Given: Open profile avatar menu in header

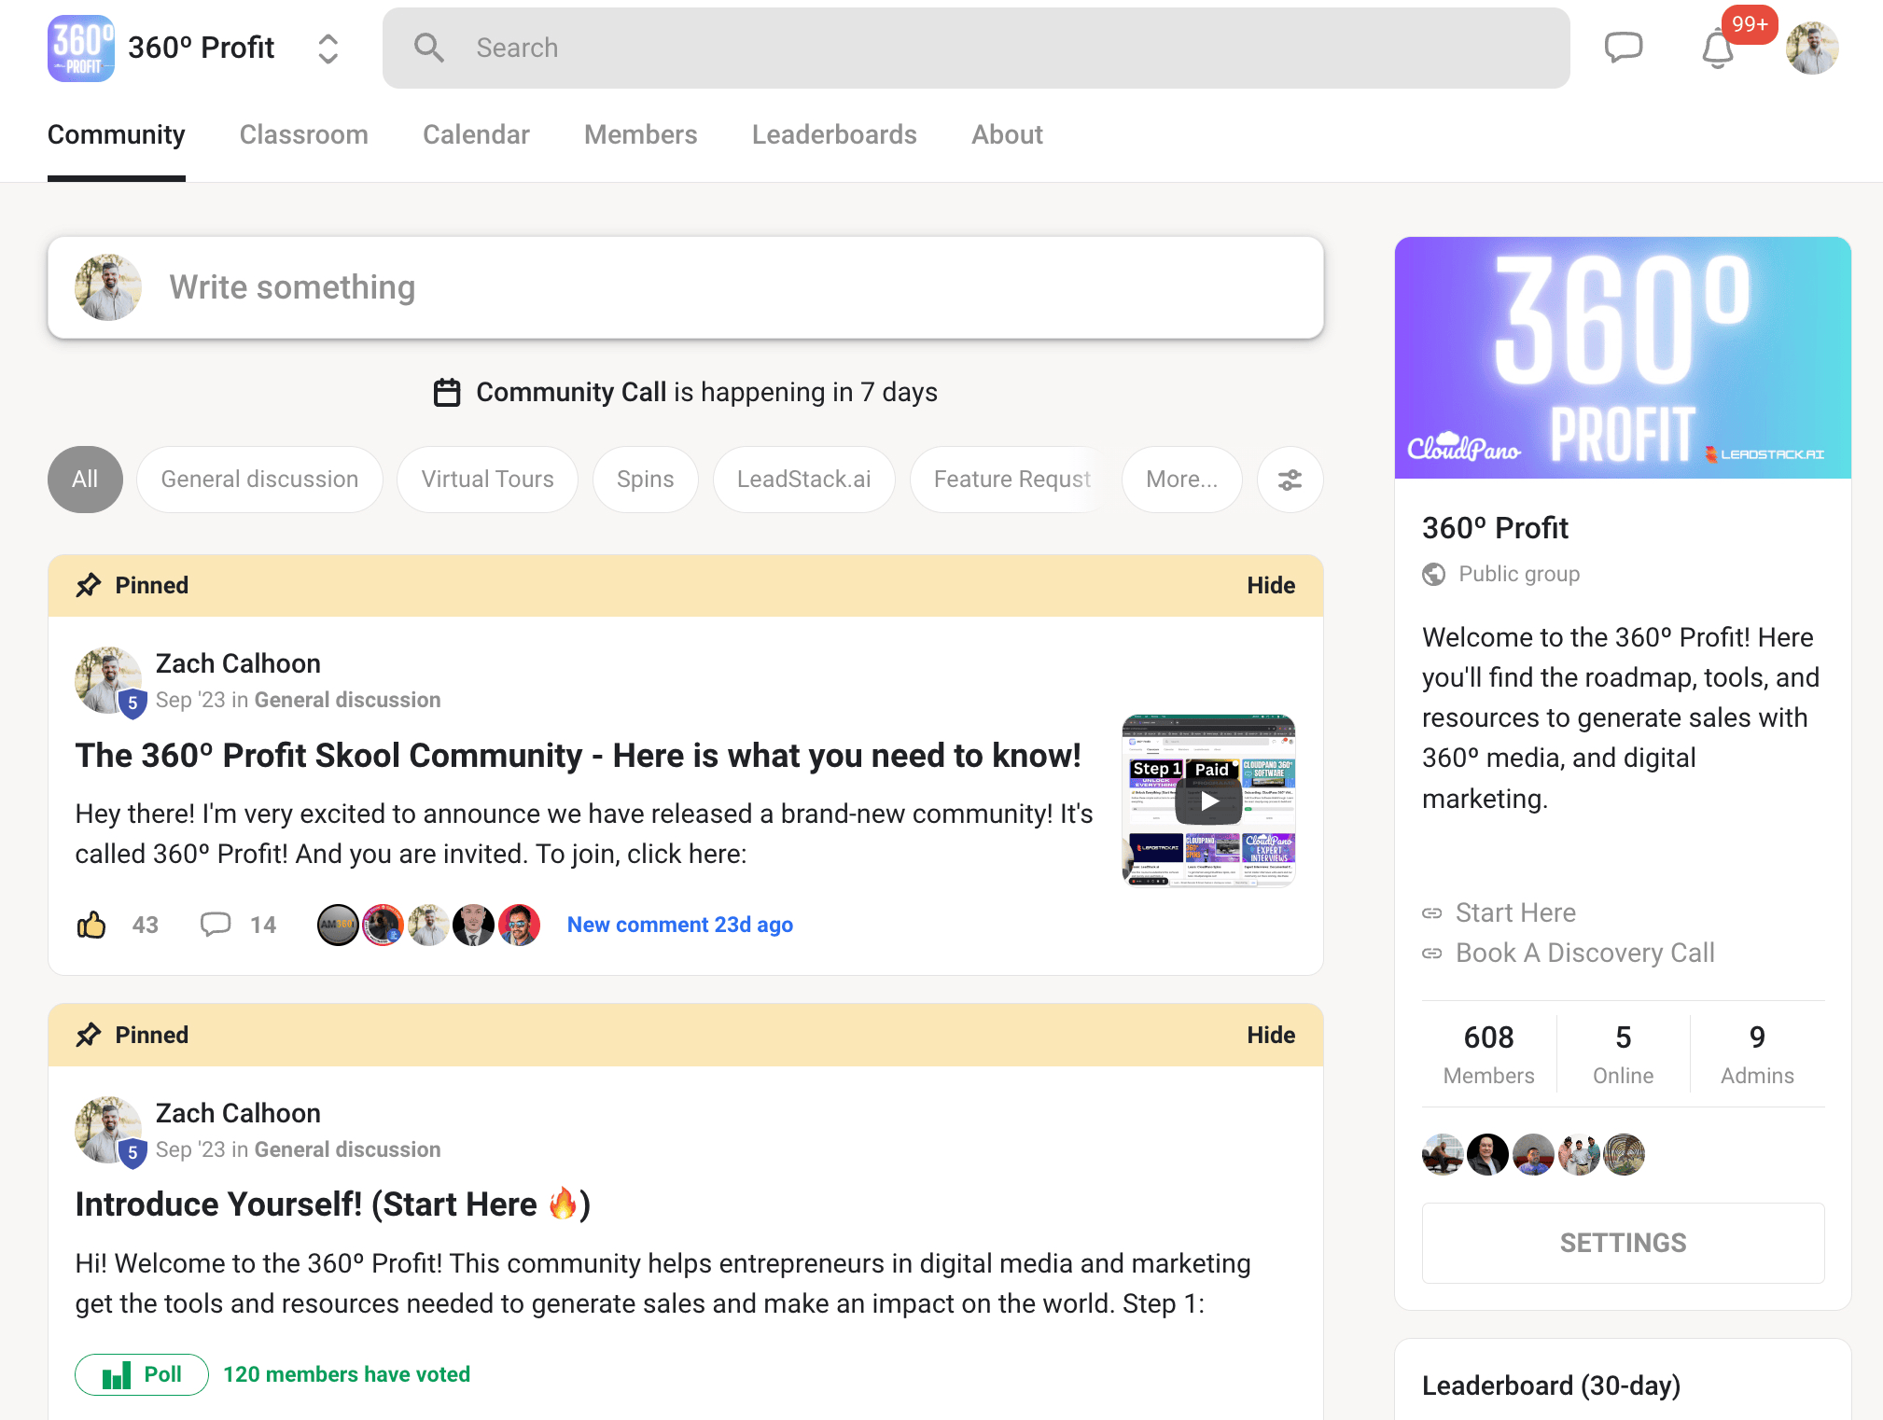Looking at the screenshot, I should pos(1812,49).
